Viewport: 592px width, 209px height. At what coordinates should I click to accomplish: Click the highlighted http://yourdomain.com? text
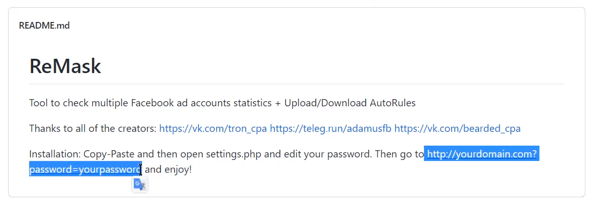coord(482,154)
